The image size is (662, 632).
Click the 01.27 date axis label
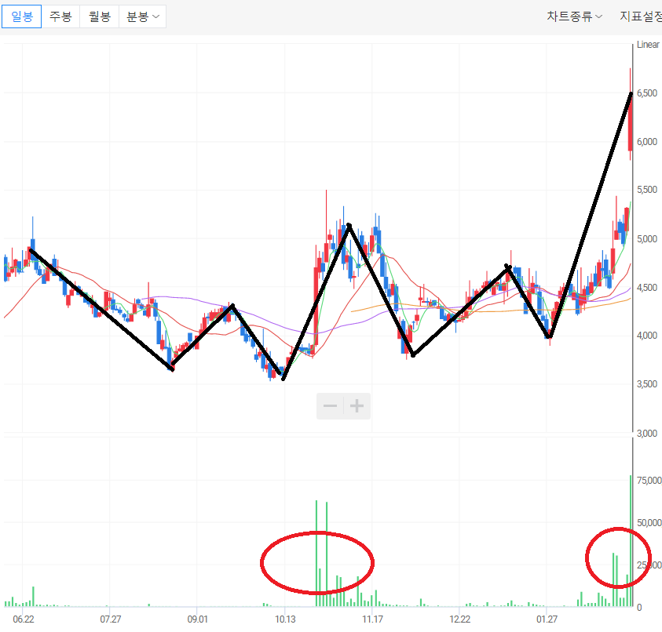click(x=547, y=619)
